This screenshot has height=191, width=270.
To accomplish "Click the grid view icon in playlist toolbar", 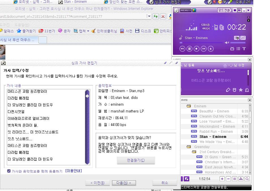I will click(x=235, y=179).
